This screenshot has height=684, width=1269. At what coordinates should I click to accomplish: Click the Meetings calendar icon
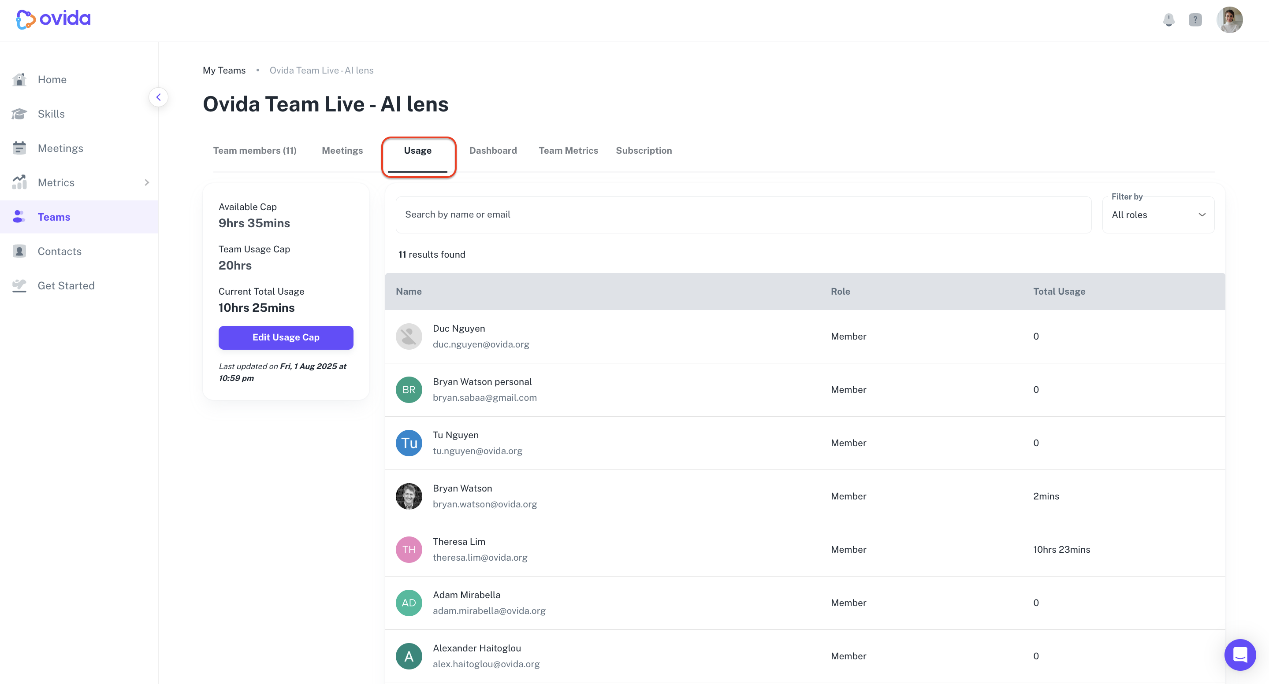(19, 148)
